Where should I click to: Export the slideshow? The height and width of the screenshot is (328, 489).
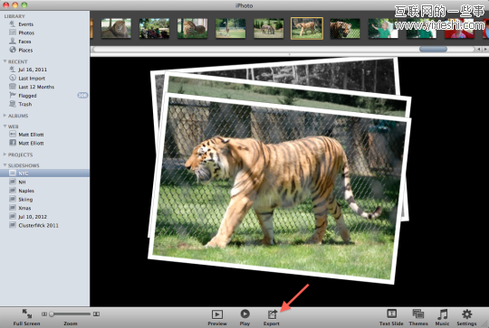[272, 317]
